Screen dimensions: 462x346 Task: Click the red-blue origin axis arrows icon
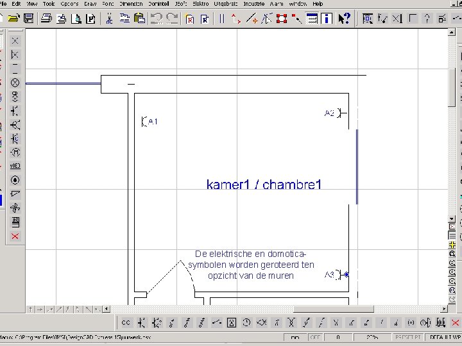(x=236, y=19)
